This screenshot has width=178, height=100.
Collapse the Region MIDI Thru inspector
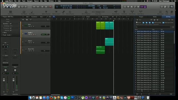click(2, 17)
